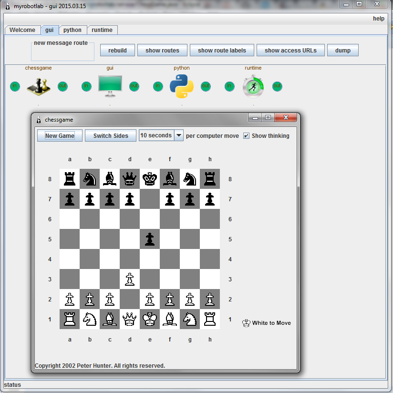Select the white king on e1
The width and height of the screenshot is (393, 393).
(150, 319)
